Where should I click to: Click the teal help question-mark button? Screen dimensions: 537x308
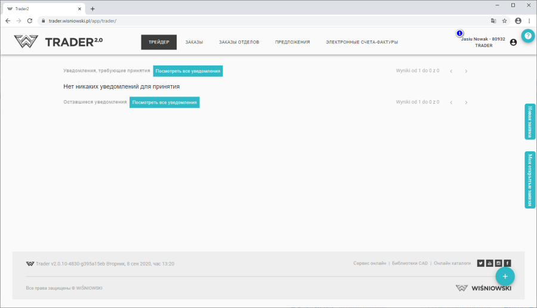point(527,36)
